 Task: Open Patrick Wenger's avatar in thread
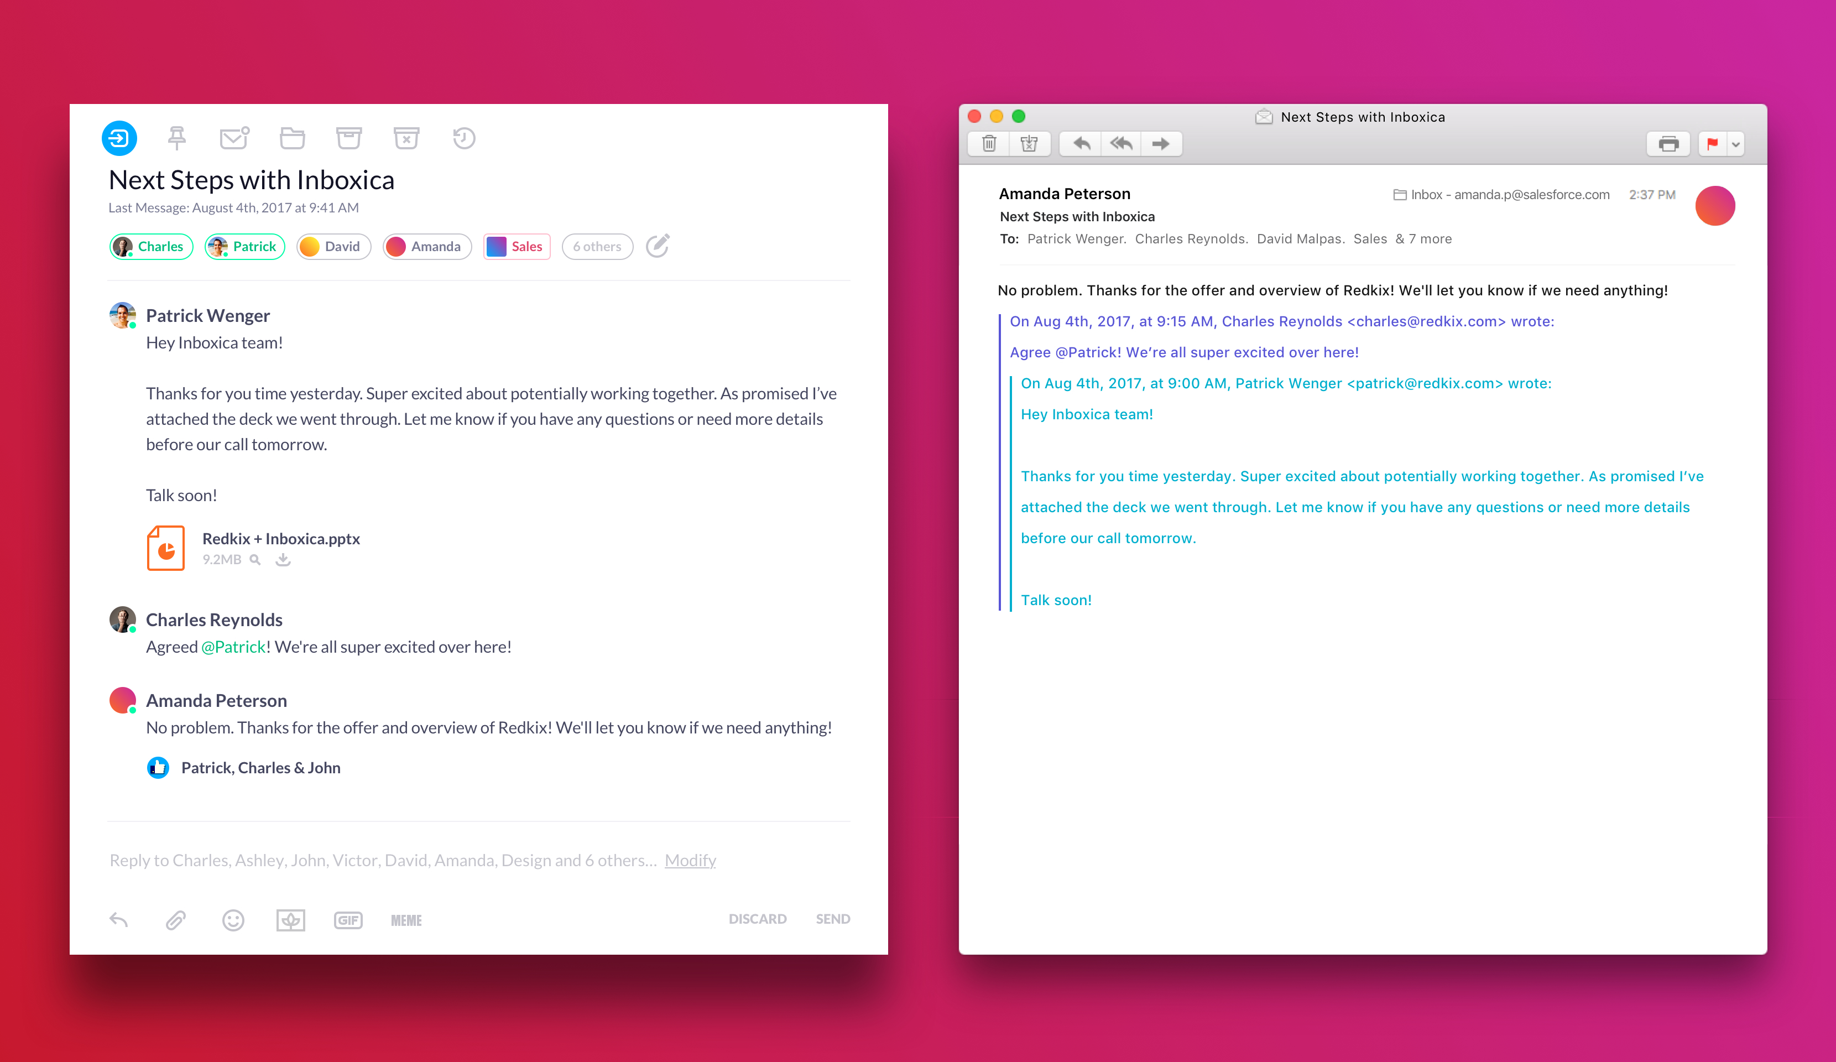point(122,316)
